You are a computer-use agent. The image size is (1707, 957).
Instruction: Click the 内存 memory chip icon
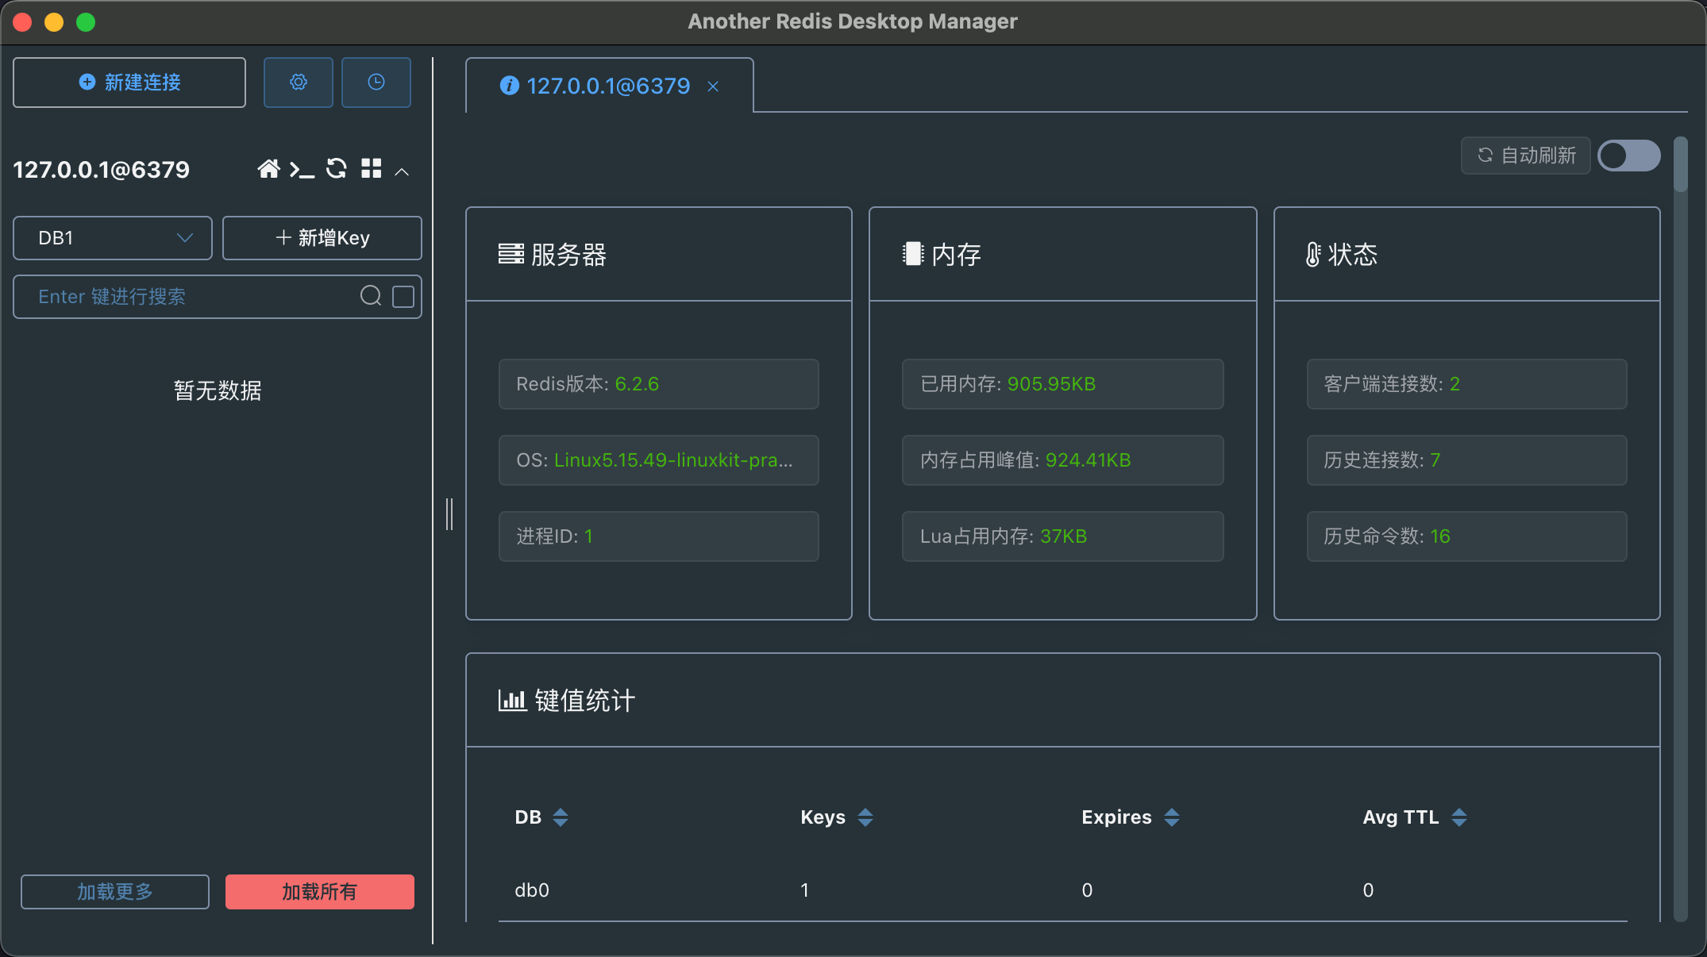tap(913, 254)
